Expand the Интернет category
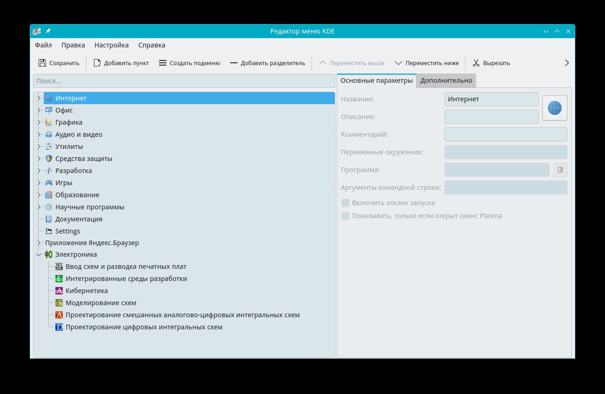The image size is (605, 394). point(39,98)
